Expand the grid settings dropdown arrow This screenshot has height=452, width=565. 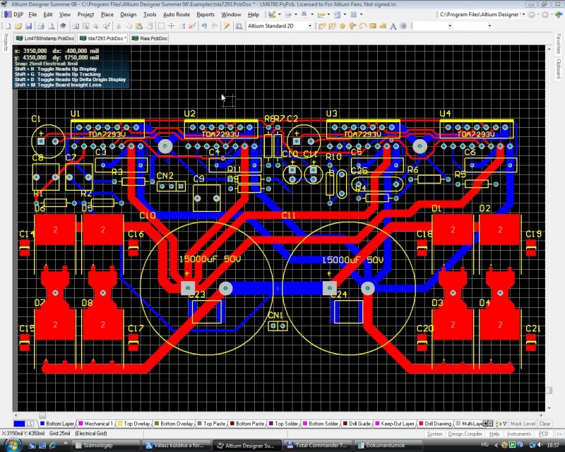point(362,15)
